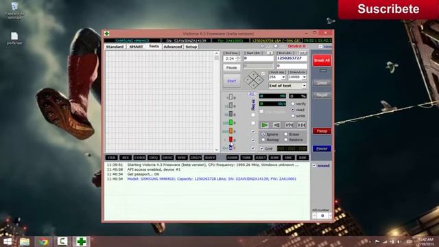Click the scroll down arrow of scan grid
The width and height of the screenshot is (439, 247).
[x=217, y=150]
